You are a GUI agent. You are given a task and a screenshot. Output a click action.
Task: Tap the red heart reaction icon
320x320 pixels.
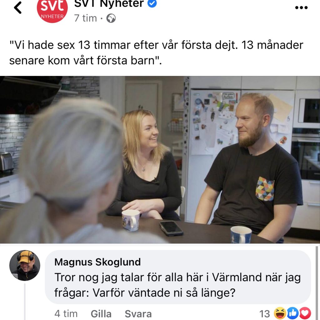click(x=305, y=313)
